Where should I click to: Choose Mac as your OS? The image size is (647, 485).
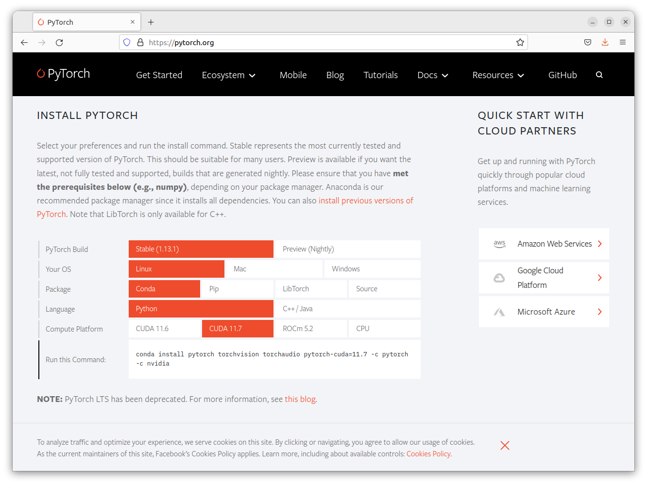[274, 269]
